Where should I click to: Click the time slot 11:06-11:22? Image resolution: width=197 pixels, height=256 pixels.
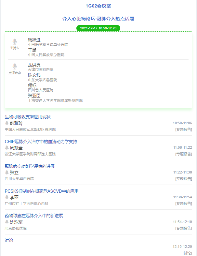[x=182, y=148]
